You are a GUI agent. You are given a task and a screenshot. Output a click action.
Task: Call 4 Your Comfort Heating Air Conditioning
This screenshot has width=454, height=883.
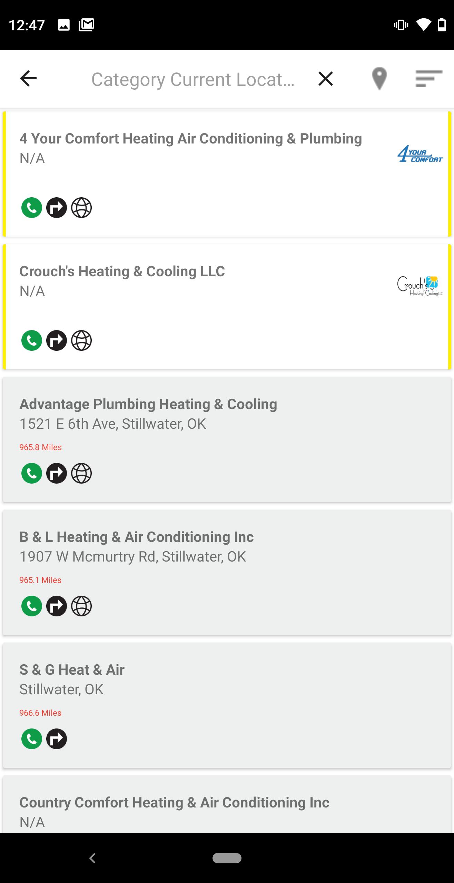point(32,208)
